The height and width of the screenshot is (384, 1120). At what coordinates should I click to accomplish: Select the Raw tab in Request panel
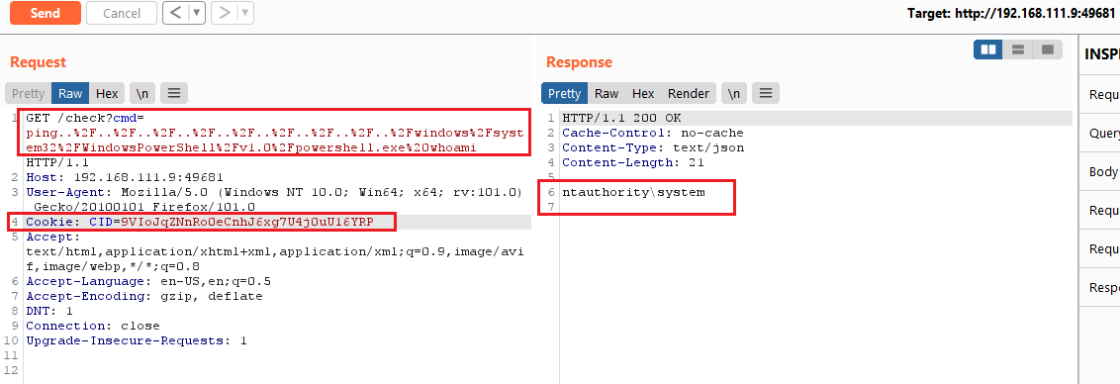(x=70, y=93)
